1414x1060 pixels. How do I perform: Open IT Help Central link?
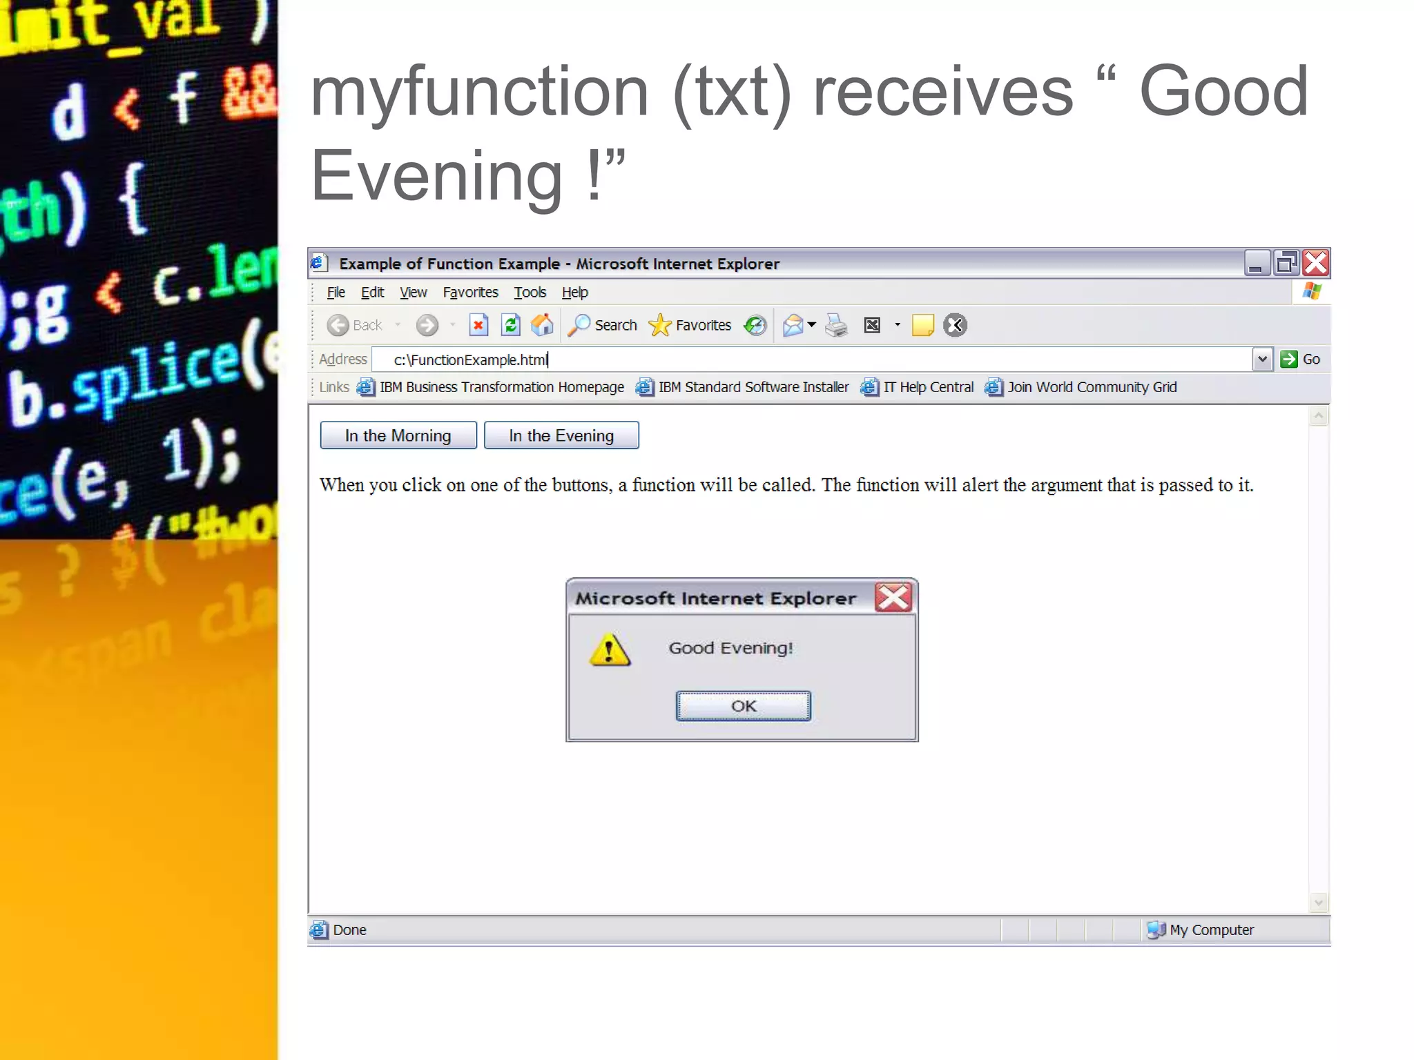[918, 387]
